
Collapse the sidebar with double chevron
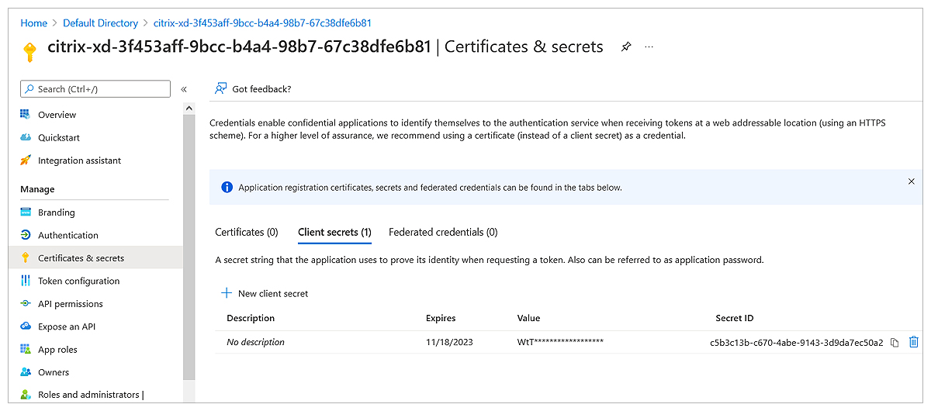pos(184,89)
